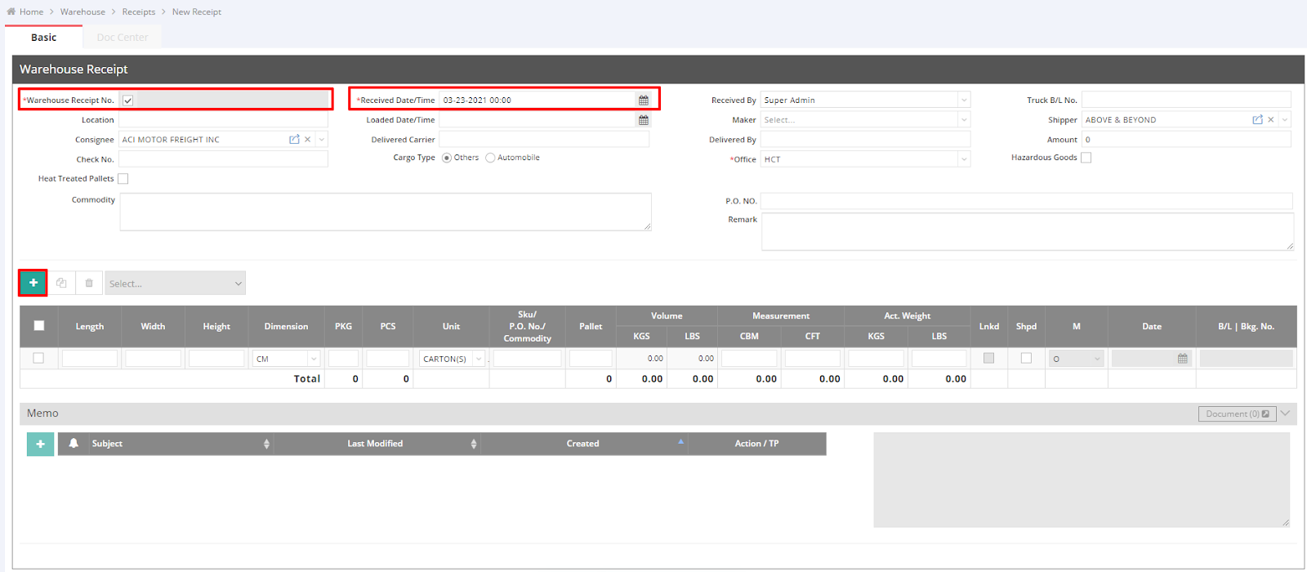
Task: Add a new memo with plus button
Action: (x=40, y=444)
